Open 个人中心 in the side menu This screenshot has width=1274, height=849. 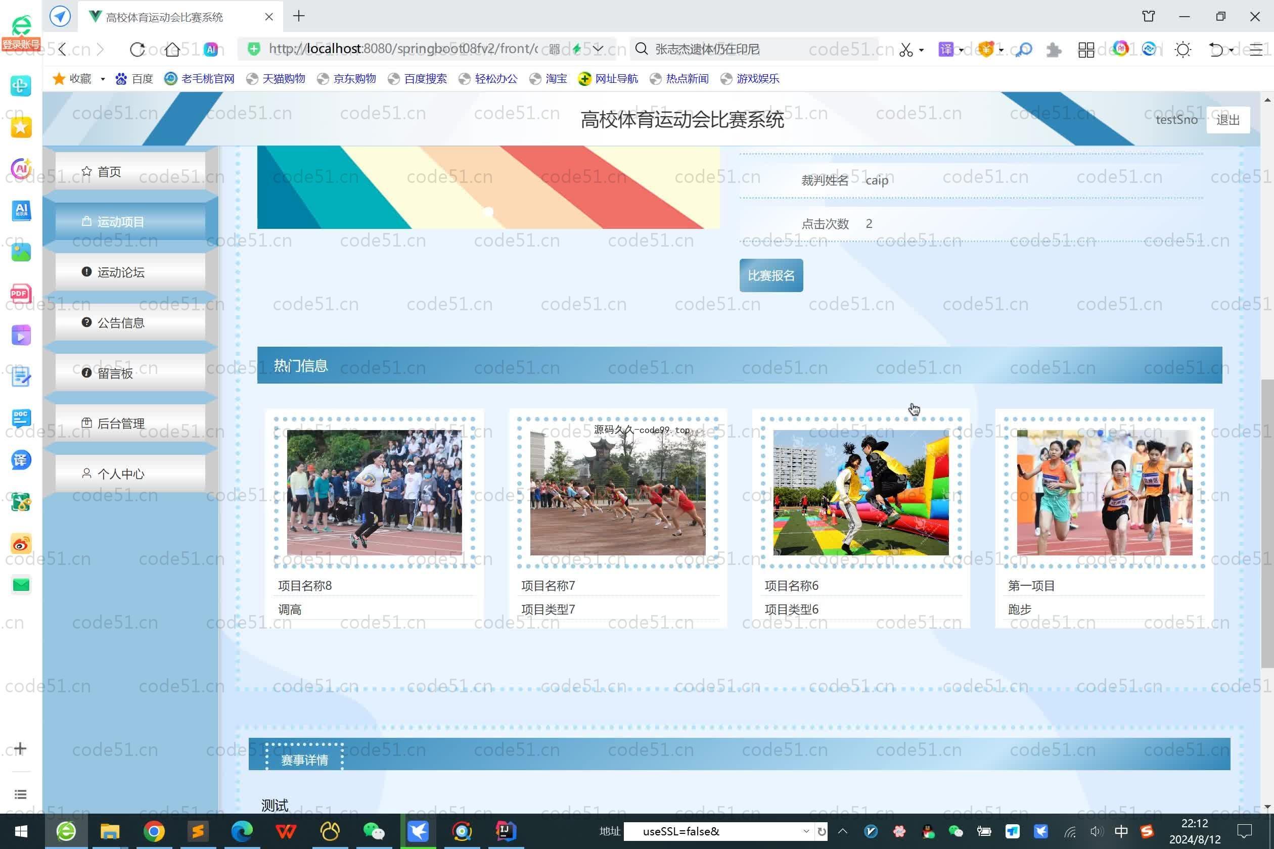tap(130, 473)
